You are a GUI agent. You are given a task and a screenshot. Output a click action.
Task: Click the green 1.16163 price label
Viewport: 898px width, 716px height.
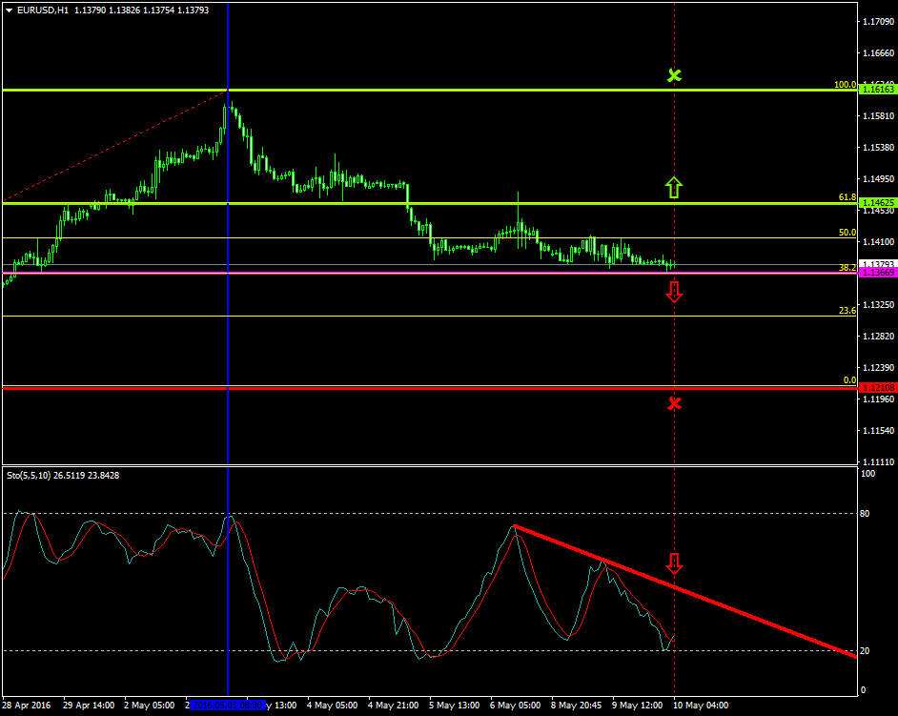[x=877, y=89]
